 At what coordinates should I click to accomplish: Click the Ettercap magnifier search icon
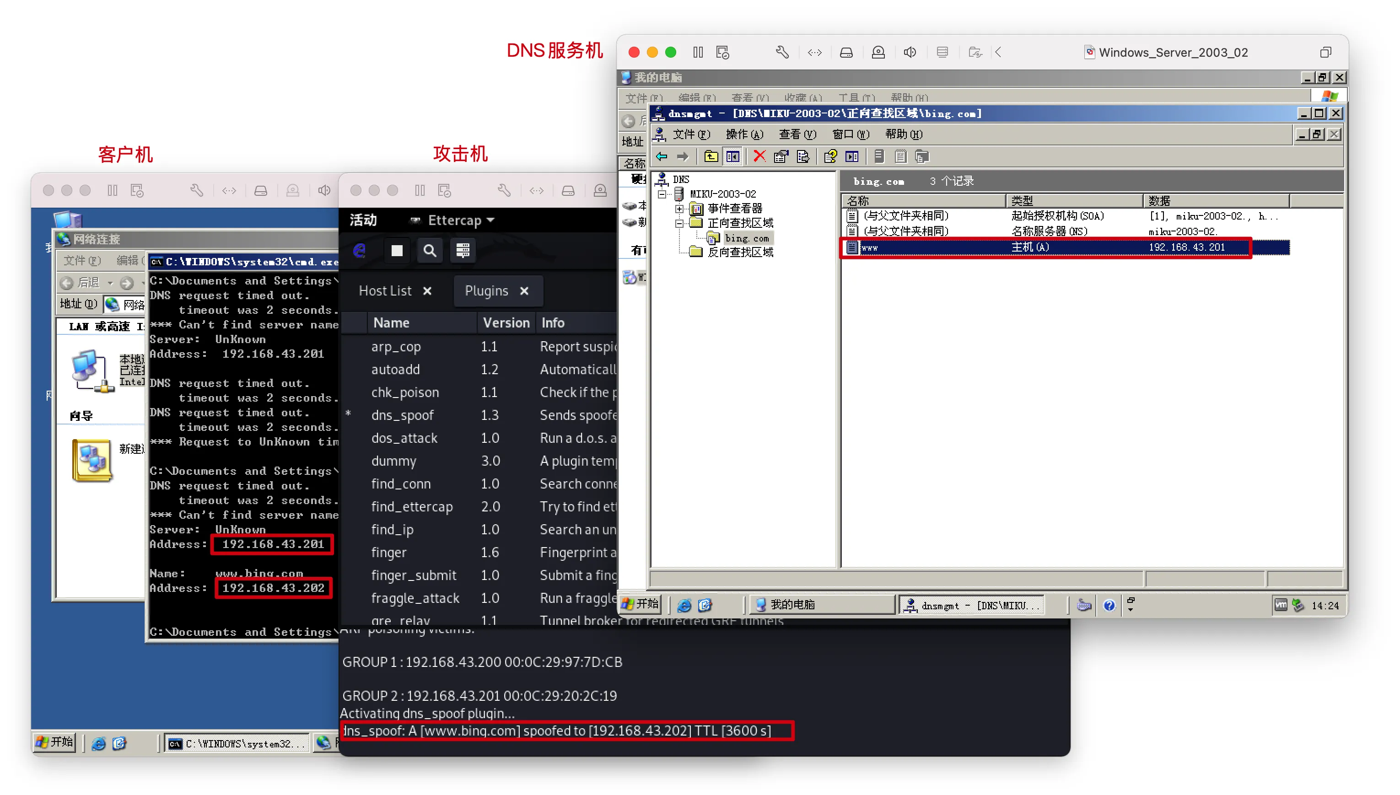[x=430, y=251]
